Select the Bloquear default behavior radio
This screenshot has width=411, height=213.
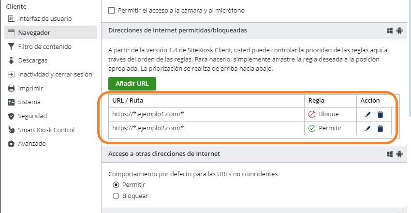tap(116, 196)
